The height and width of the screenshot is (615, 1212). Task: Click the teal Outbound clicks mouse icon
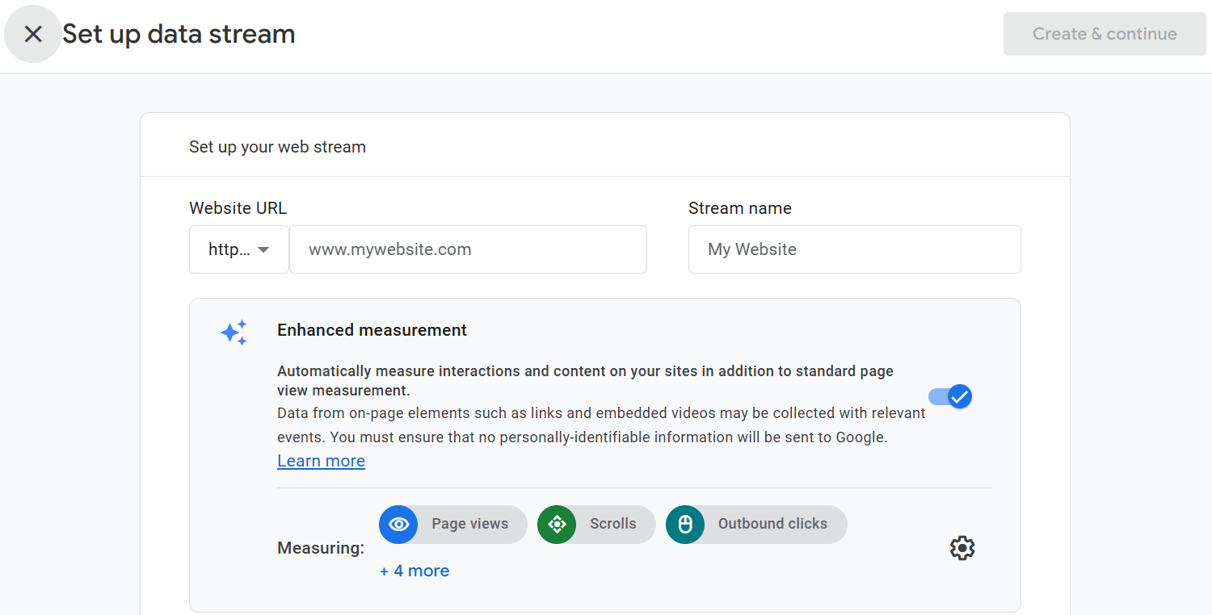tap(685, 525)
